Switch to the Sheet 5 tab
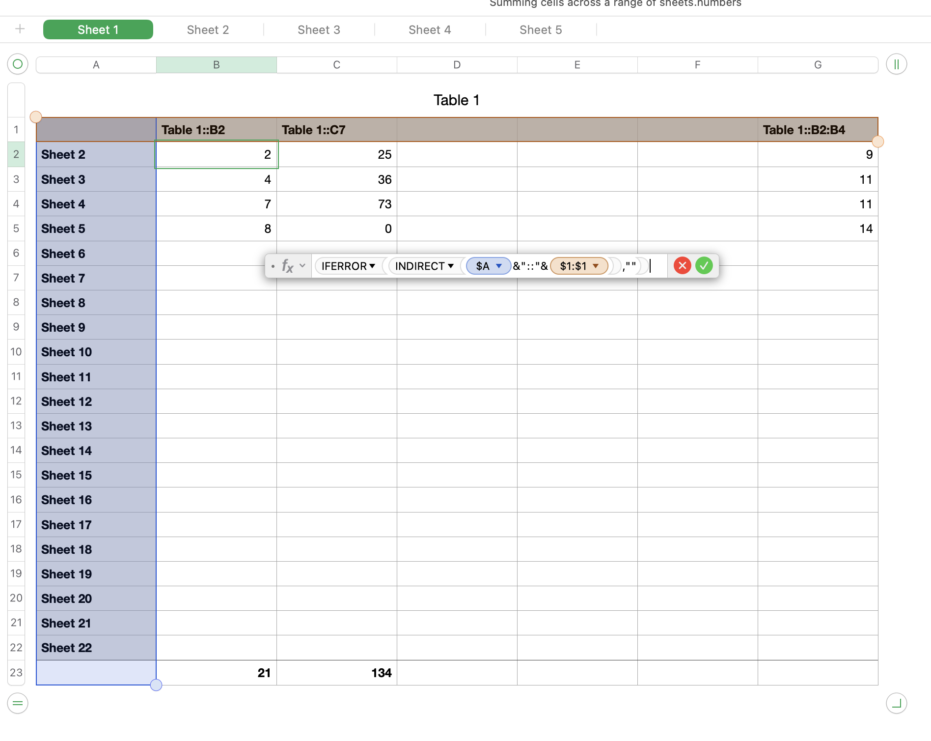The height and width of the screenshot is (741, 931). pos(541,29)
